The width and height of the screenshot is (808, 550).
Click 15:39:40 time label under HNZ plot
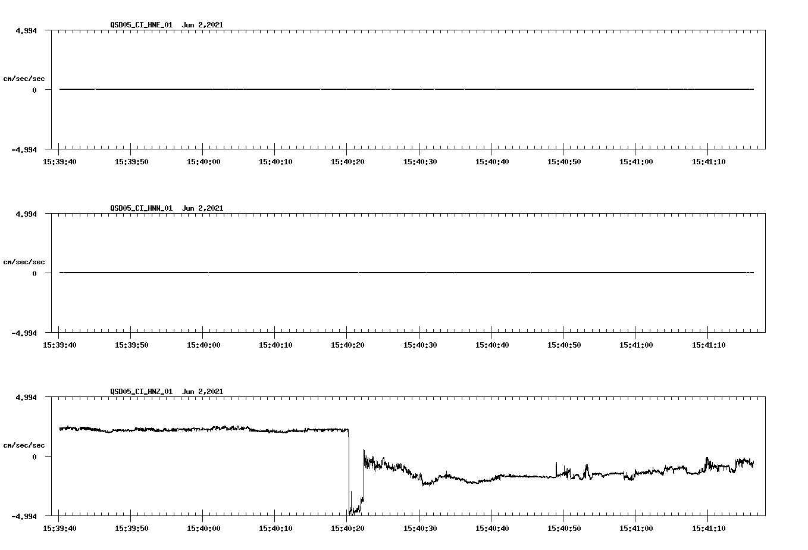click(x=59, y=528)
